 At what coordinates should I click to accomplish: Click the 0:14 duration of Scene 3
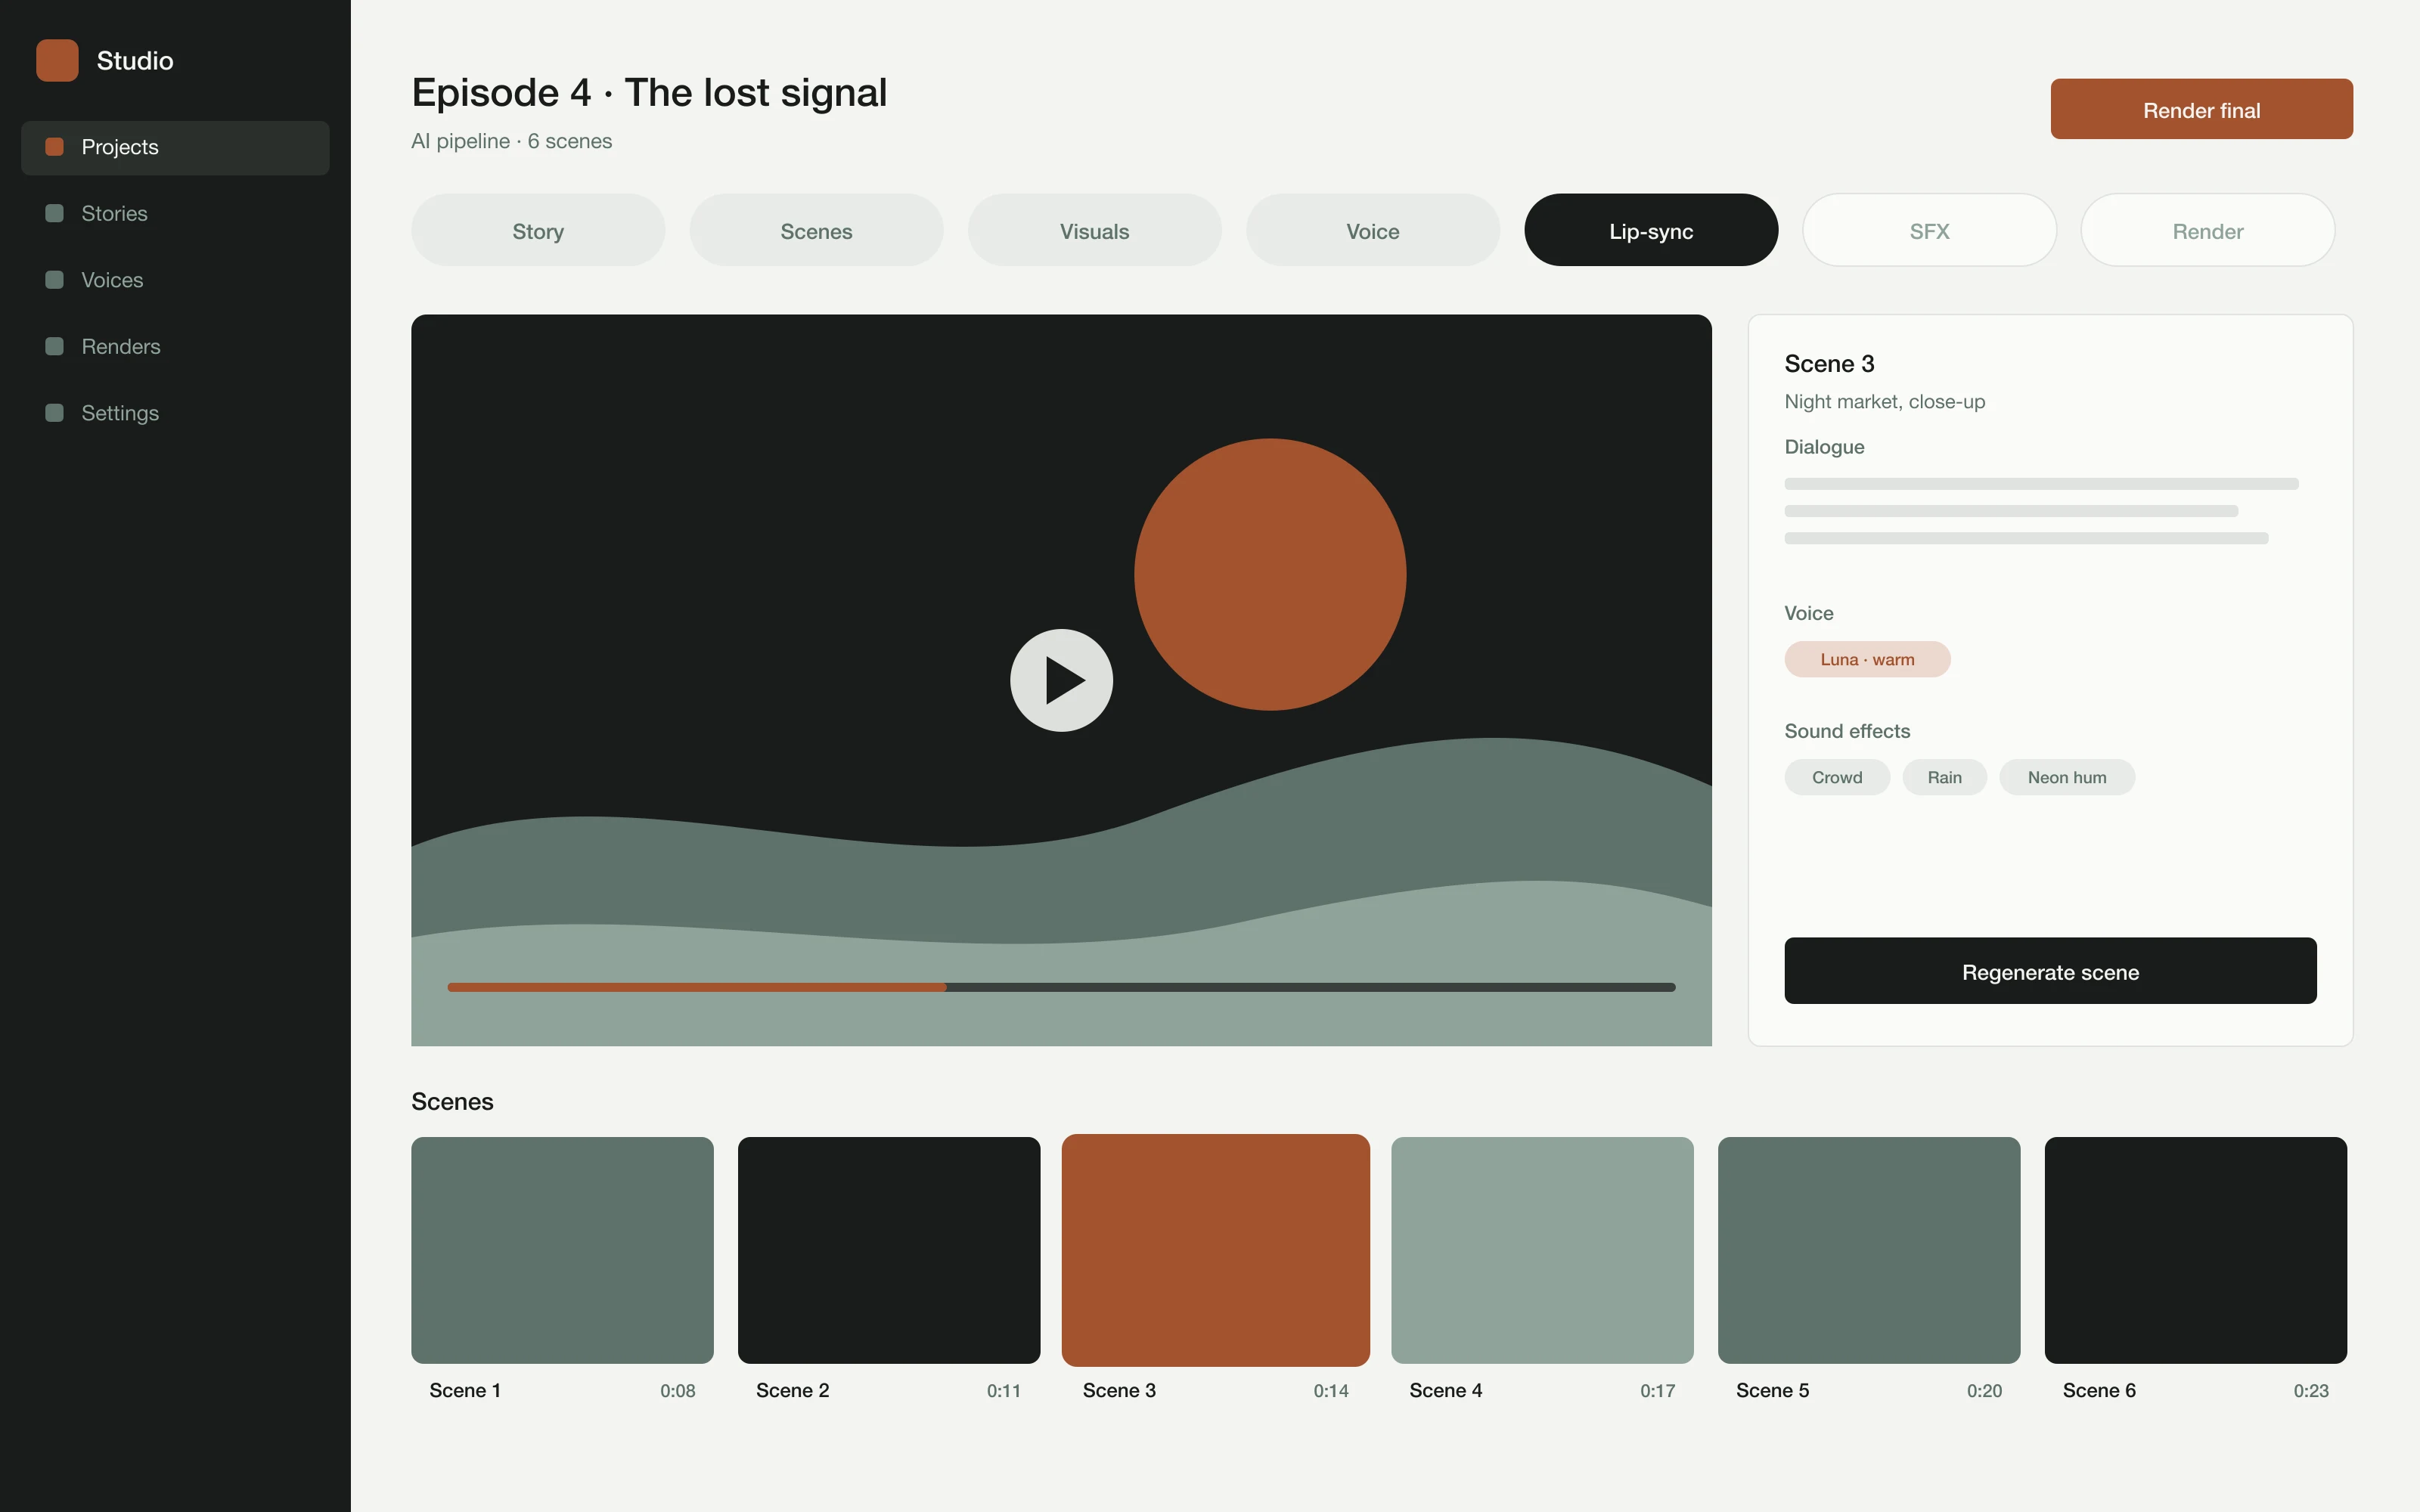pyautogui.click(x=1331, y=1390)
